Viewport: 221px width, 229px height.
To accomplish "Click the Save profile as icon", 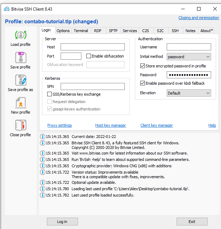I will tap(21, 80).
